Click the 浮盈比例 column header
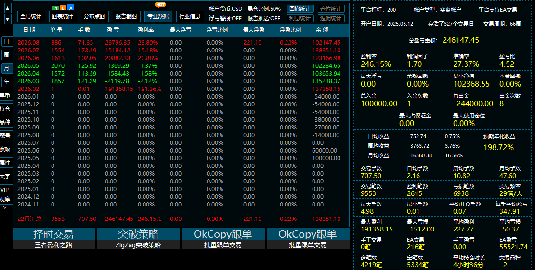 (290, 30)
